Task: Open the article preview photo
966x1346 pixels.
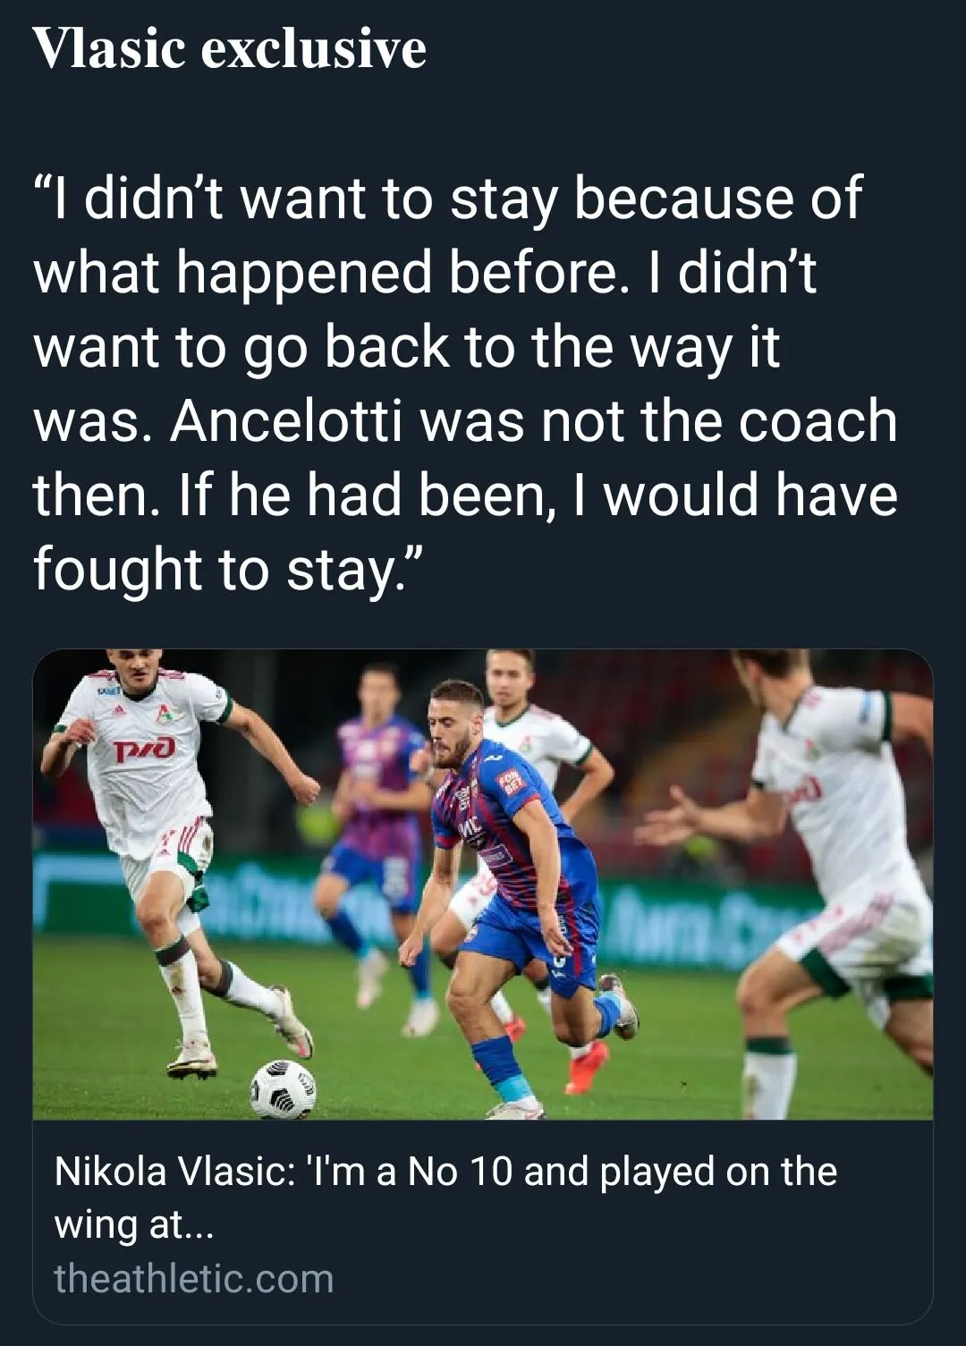Action: [x=483, y=884]
